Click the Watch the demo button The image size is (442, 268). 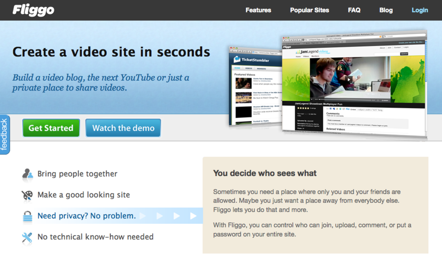click(x=123, y=128)
